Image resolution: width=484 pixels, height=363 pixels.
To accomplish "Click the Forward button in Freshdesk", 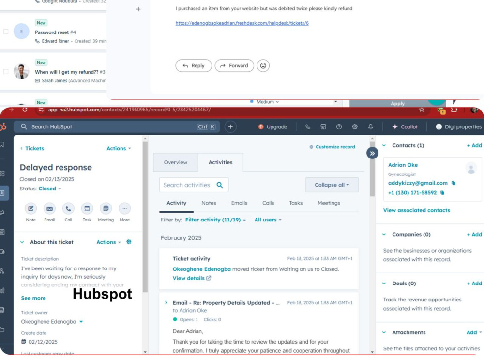I will (x=234, y=65).
